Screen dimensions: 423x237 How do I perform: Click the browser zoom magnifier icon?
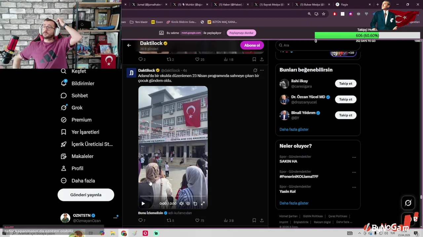[x=309, y=14]
